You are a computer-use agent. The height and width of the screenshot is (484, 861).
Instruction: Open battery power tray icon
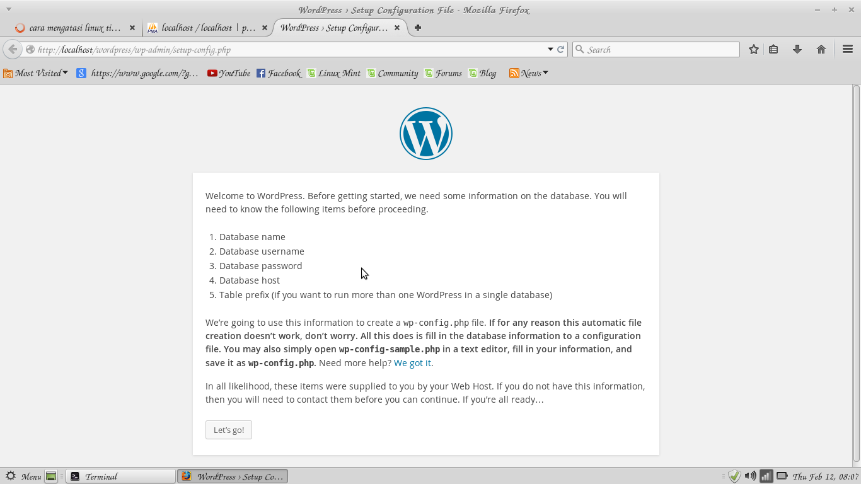pyautogui.click(x=782, y=476)
